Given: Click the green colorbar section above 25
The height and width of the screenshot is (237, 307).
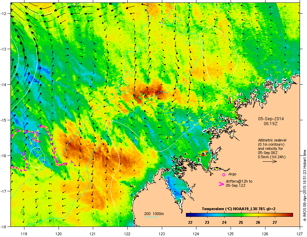Looking at the screenshot, I should pos(241,215).
